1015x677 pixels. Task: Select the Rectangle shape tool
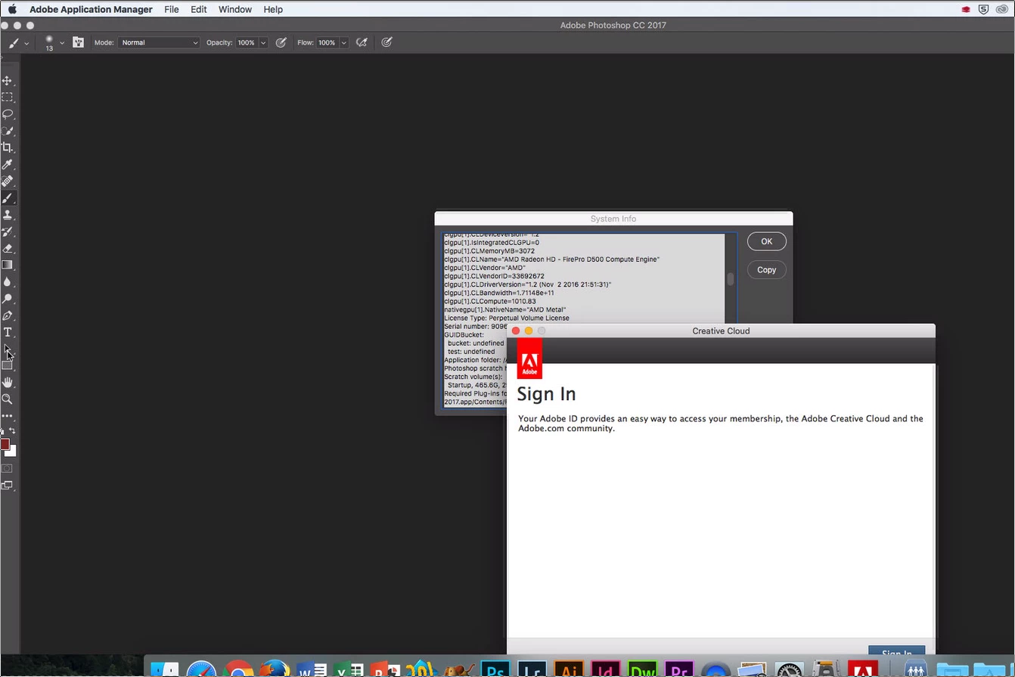click(8, 365)
